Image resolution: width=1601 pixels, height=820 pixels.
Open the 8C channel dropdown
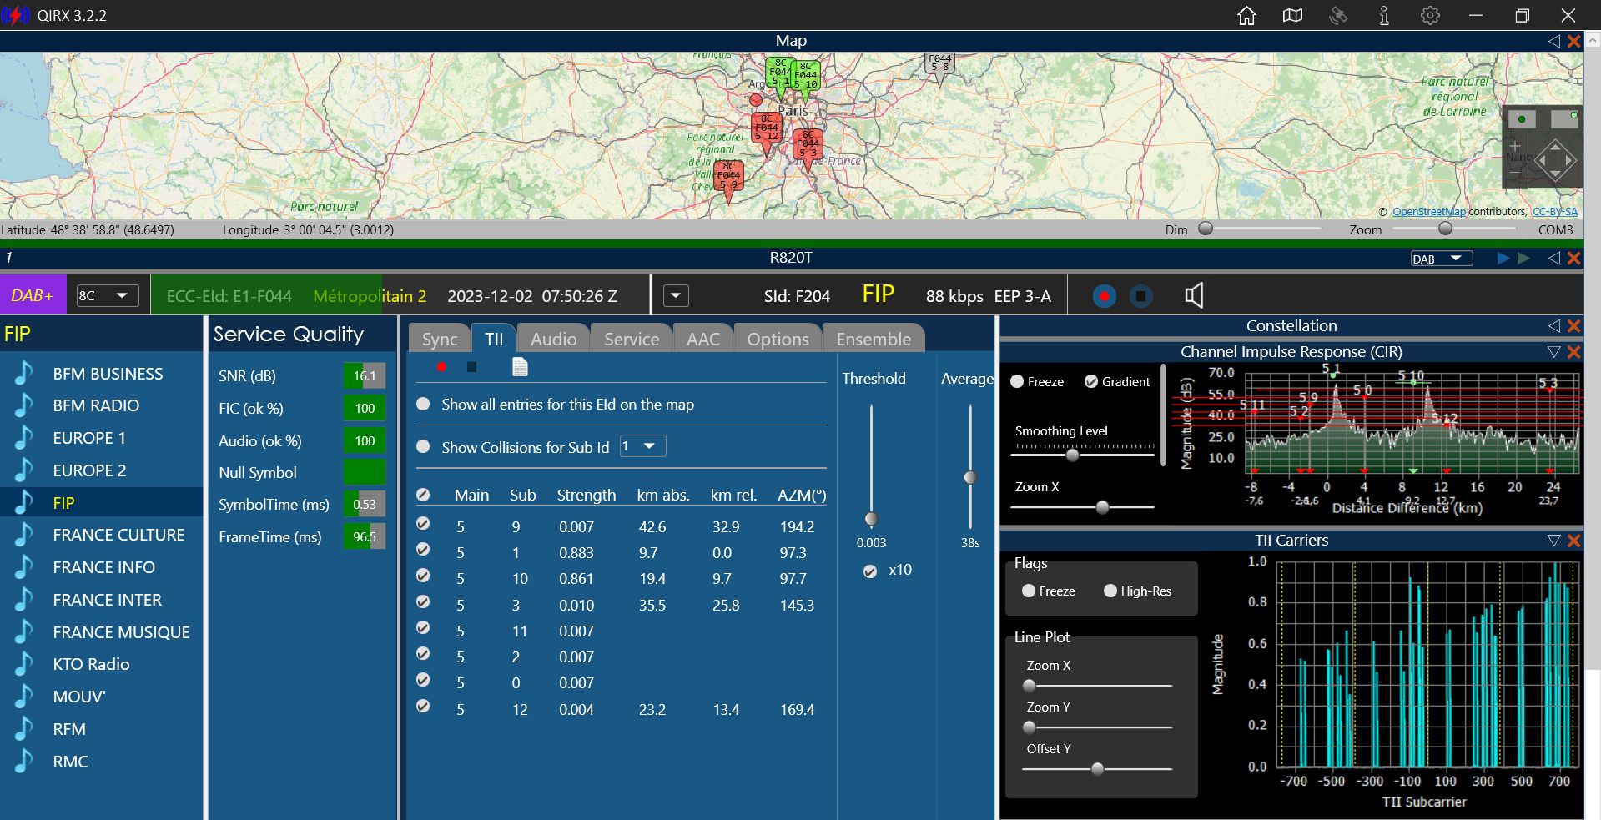pyautogui.click(x=103, y=295)
